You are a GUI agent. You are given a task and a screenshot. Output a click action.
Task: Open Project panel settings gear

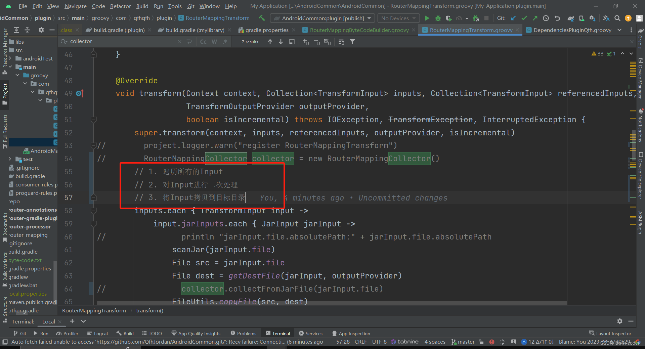41,30
